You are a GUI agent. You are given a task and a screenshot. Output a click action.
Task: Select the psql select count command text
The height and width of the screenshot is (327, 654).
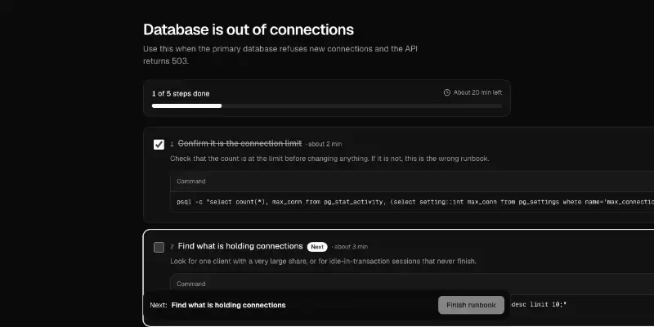[x=415, y=202]
